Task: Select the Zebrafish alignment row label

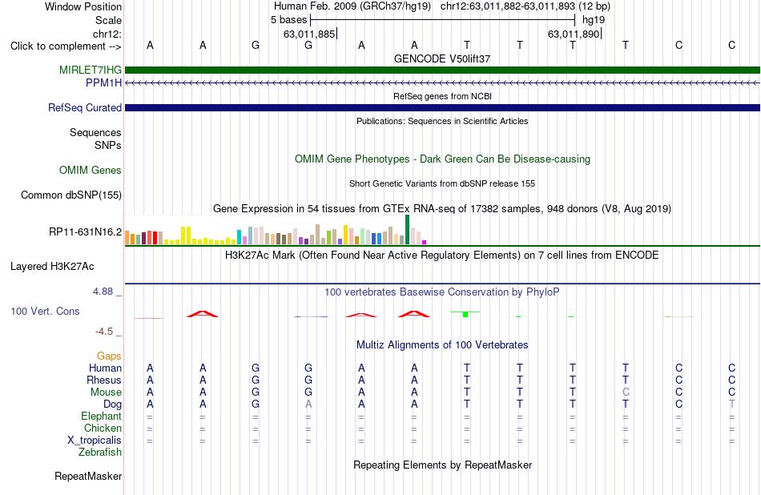Action: pos(100,453)
